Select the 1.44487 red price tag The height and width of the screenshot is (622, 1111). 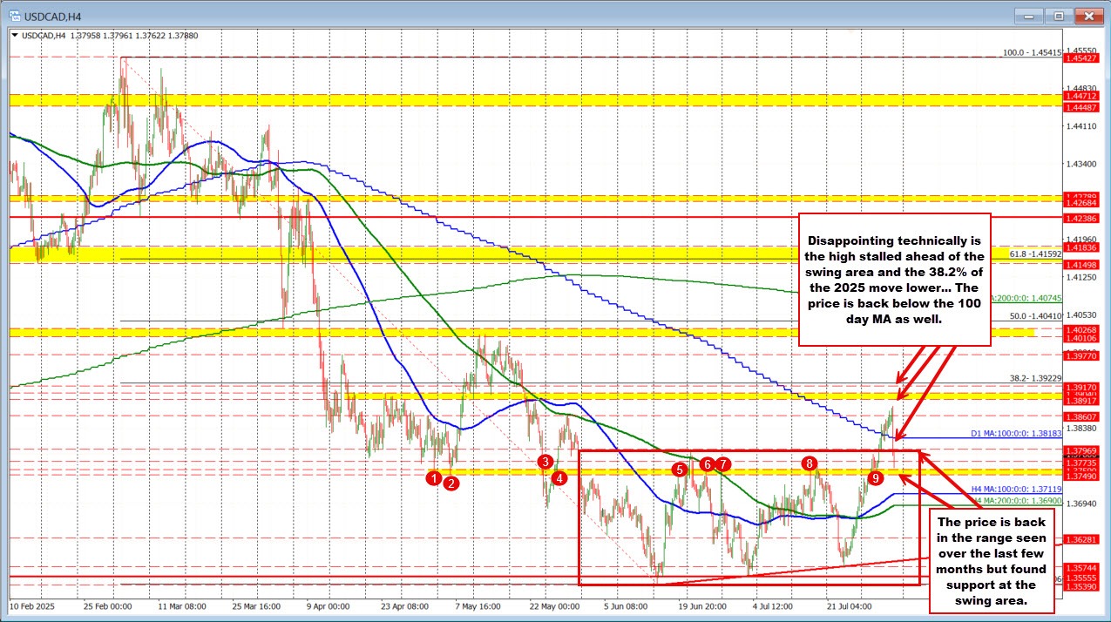[x=1083, y=107]
